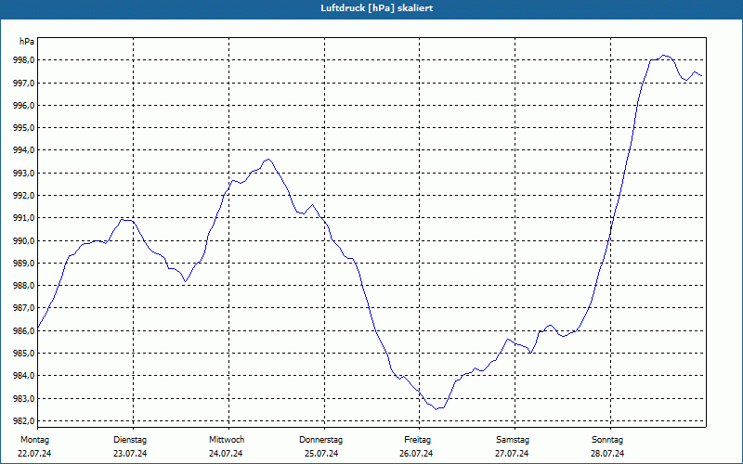743x464 pixels.
Task: Click the 998,0 axis value
Action: (x=25, y=60)
